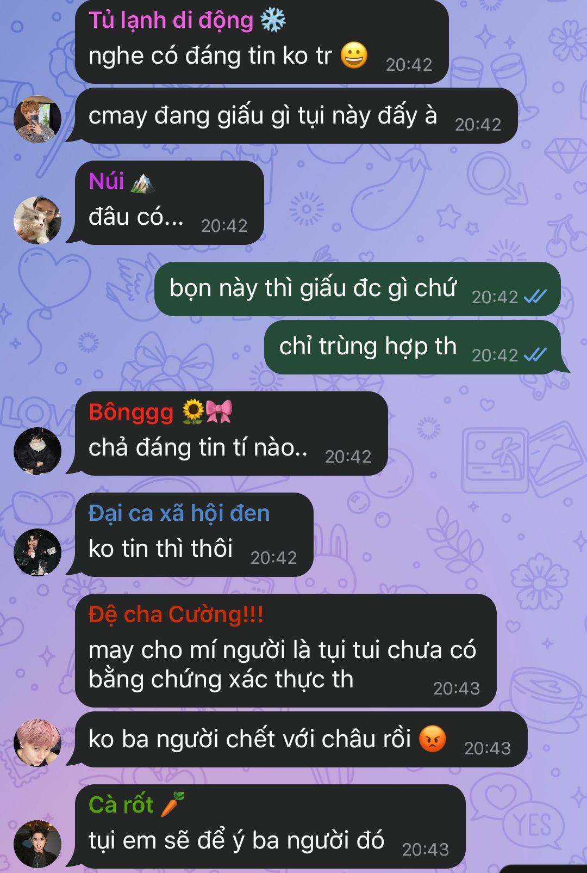Tap read checkmarks on "bọn này thì giấu" message
Screen dimensions: 587x873
tap(535, 297)
